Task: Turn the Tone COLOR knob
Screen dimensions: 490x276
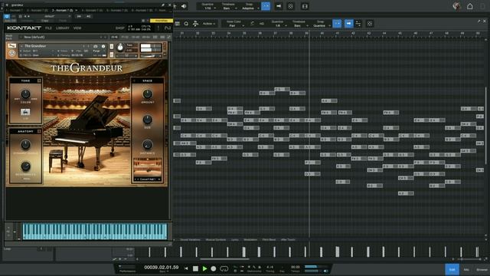Action: pyautogui.click(x=25, y=94)
